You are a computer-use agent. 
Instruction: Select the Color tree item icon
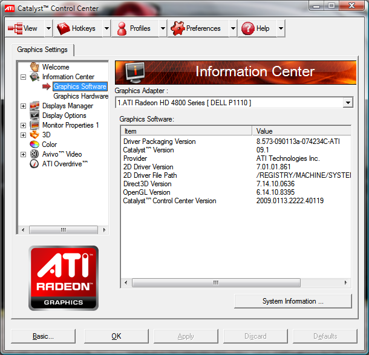coord(34,145)
